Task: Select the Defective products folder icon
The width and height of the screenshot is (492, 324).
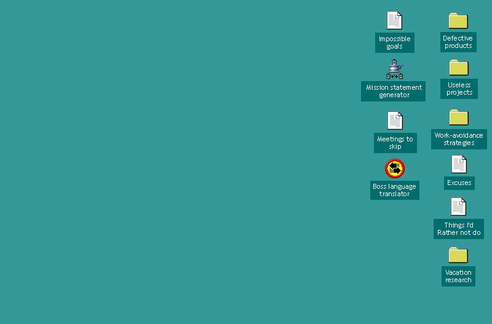Action: click(x=458, y=21)
